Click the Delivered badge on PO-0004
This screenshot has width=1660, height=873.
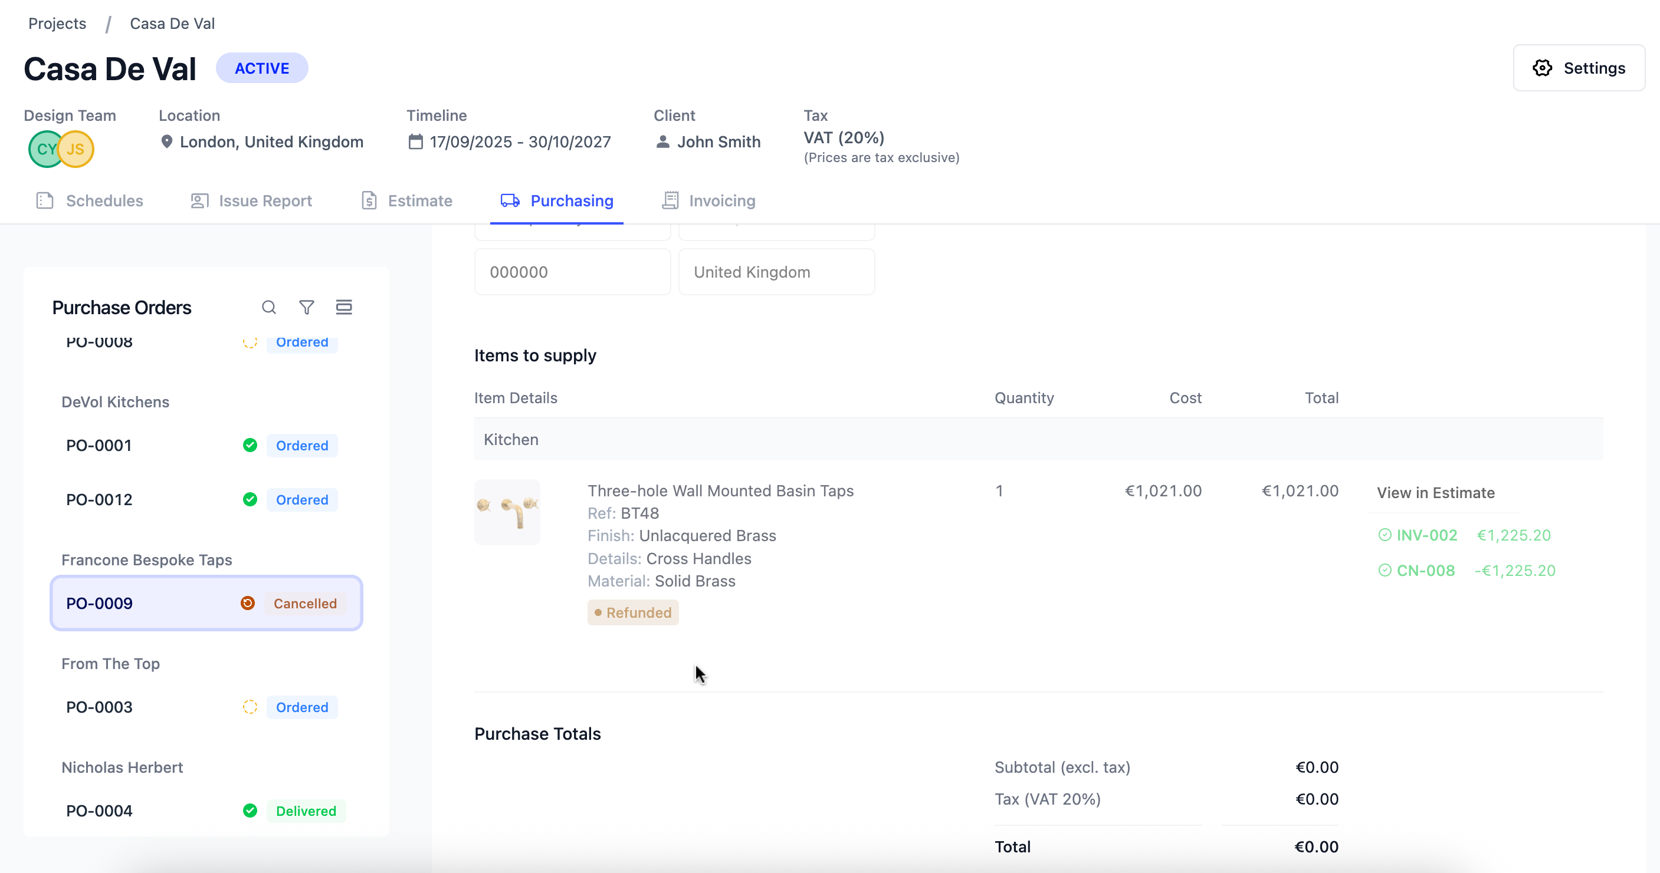(306, 811)
